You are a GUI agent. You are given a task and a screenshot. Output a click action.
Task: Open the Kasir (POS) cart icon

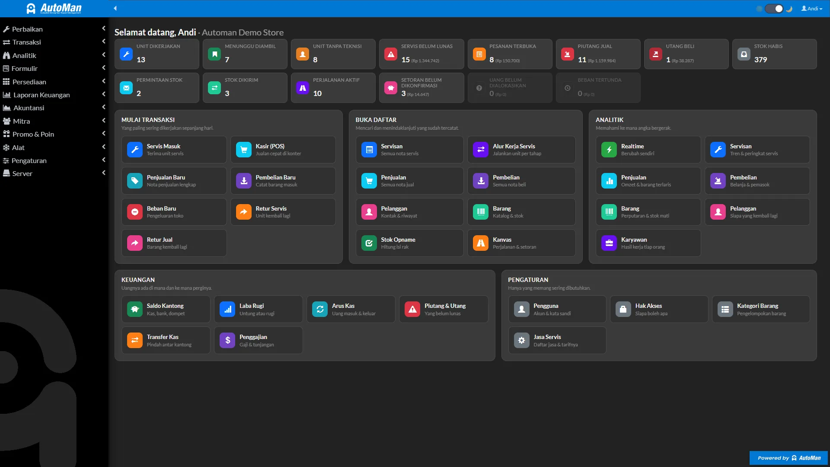pyautogui.click(x=244, y=150)
